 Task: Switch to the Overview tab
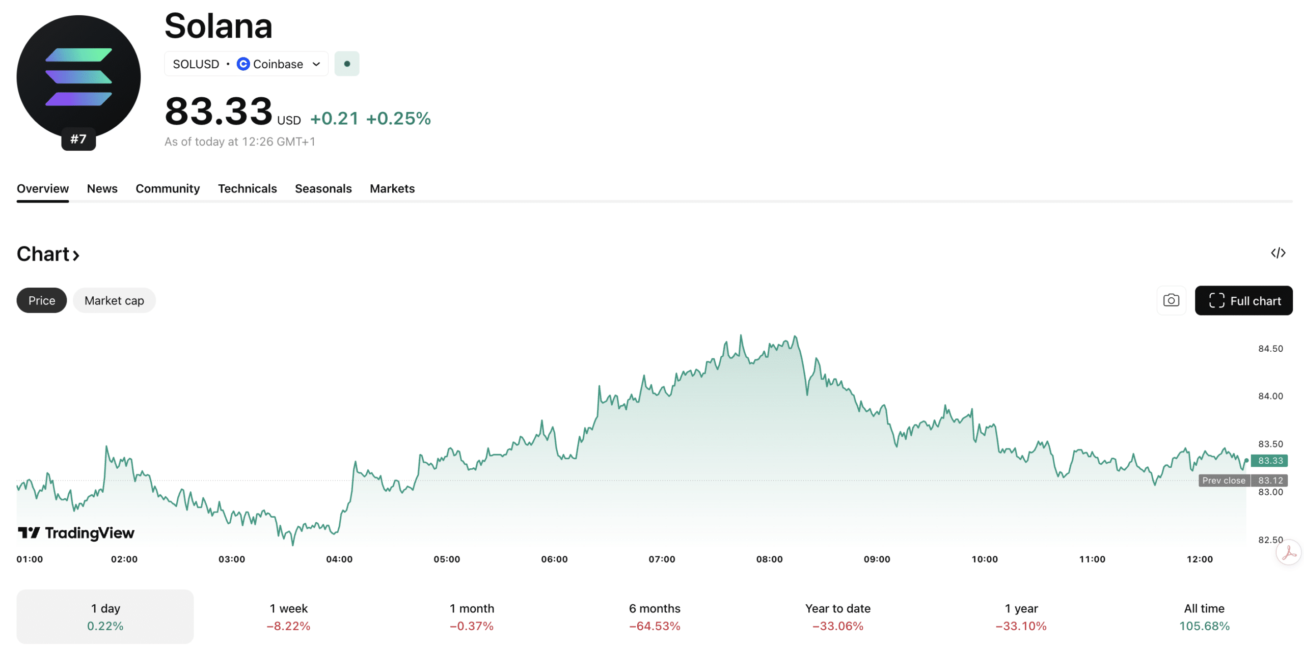click(x=42, y=188)
